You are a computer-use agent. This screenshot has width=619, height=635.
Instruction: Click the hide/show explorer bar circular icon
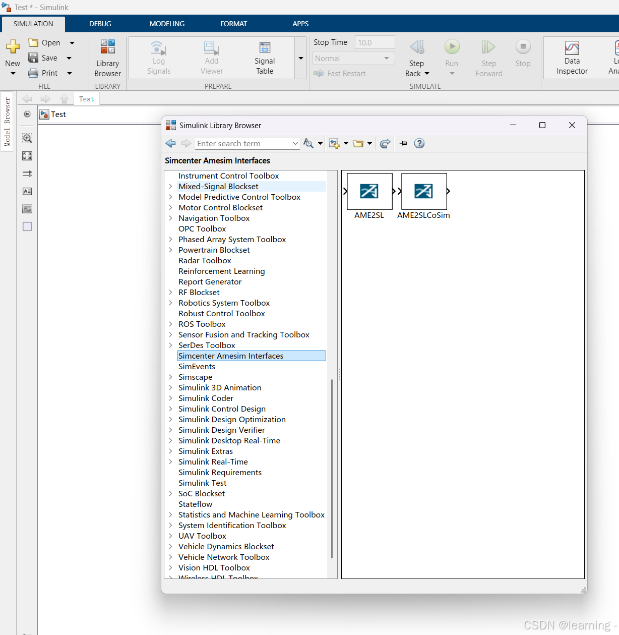click(x=27, y=114)
